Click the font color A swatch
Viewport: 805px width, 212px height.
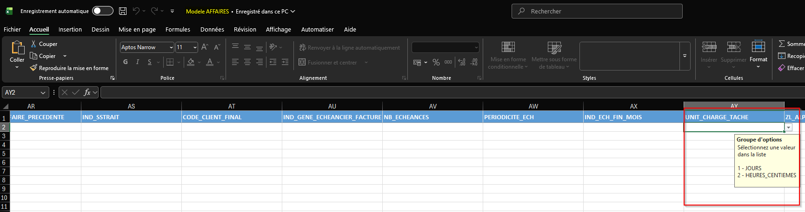point(210,62)
